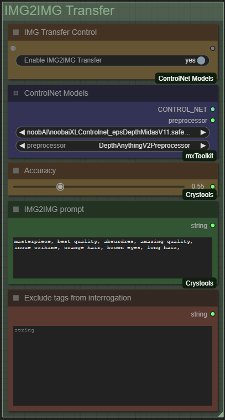Select the ControlNet Models node title
Image resolution: width=225 pixels, height=420 pixels.
[56, 93]
